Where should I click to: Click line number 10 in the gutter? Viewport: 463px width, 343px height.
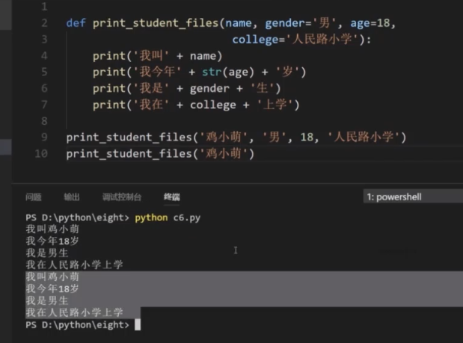click(41, 154)
